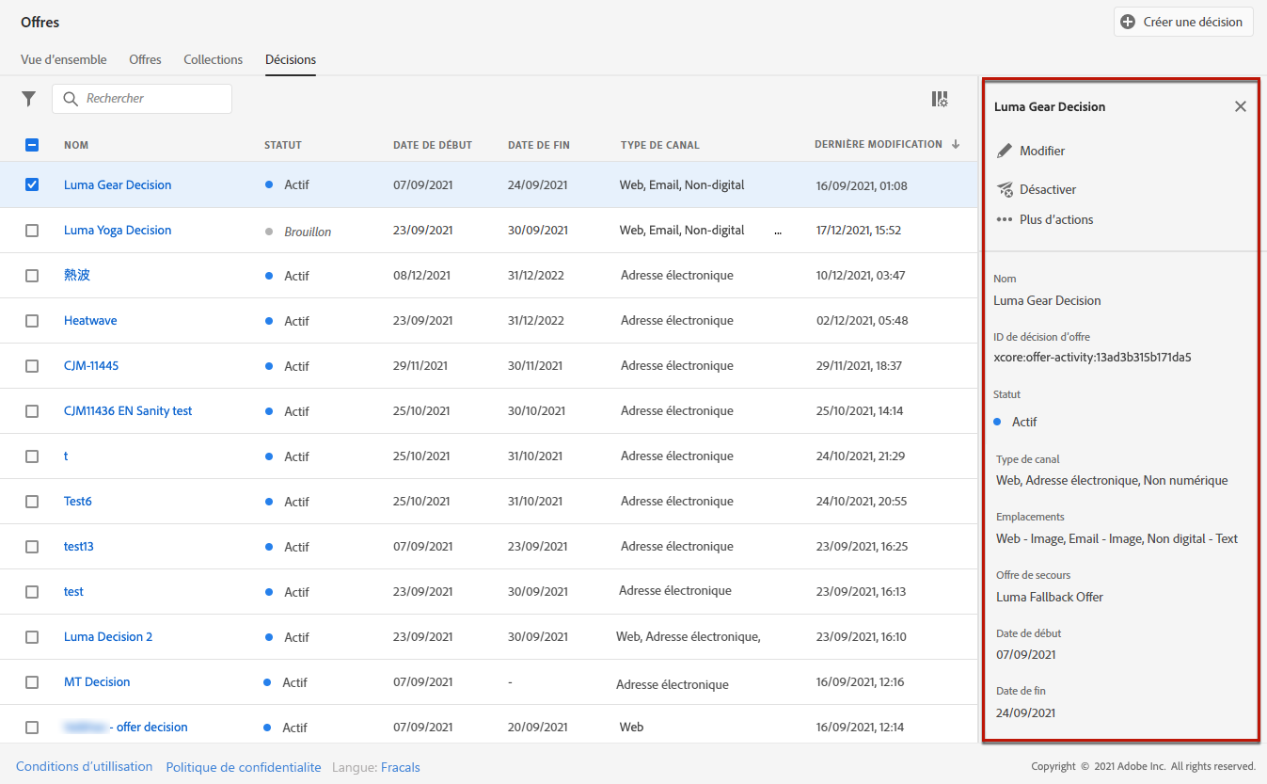
Task: Toggle the select-all header checkbox
Action: point(32,145)
